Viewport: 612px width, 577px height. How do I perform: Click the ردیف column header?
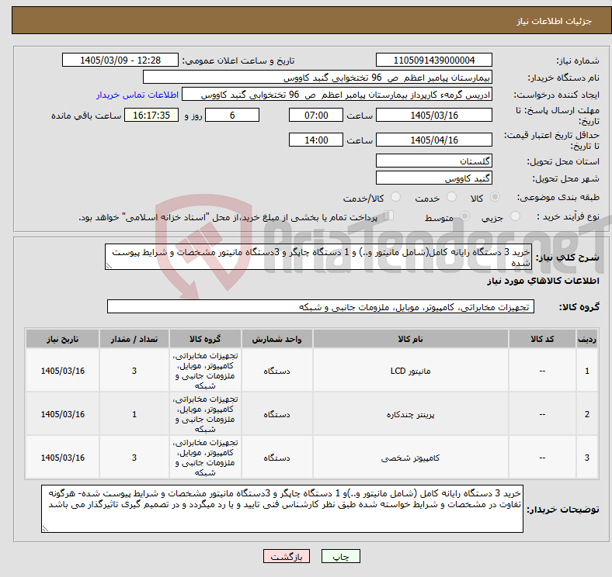tap(587, 339)
